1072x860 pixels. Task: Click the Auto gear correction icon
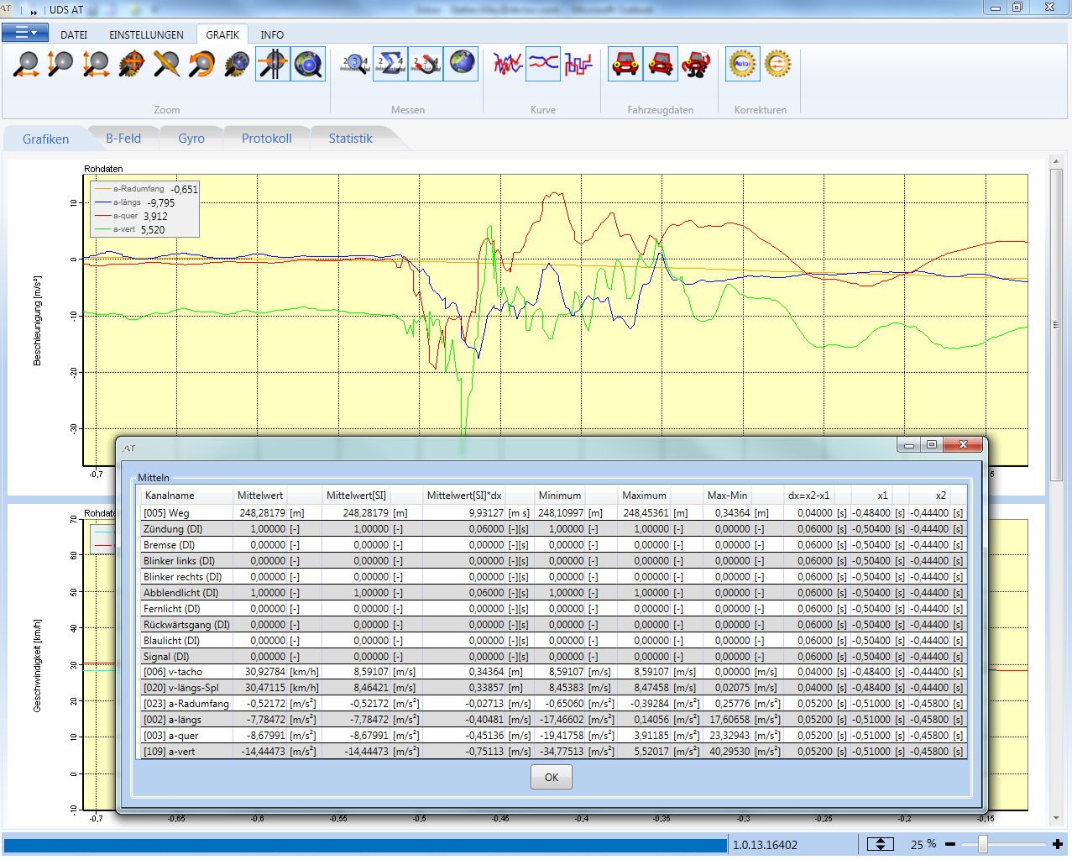pos(742,64)
